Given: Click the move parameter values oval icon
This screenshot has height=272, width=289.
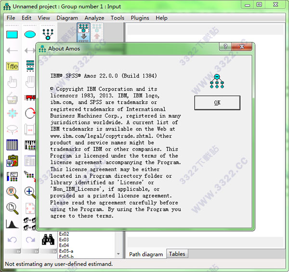Looking at the screenshot, I should (x=12, y=129).
